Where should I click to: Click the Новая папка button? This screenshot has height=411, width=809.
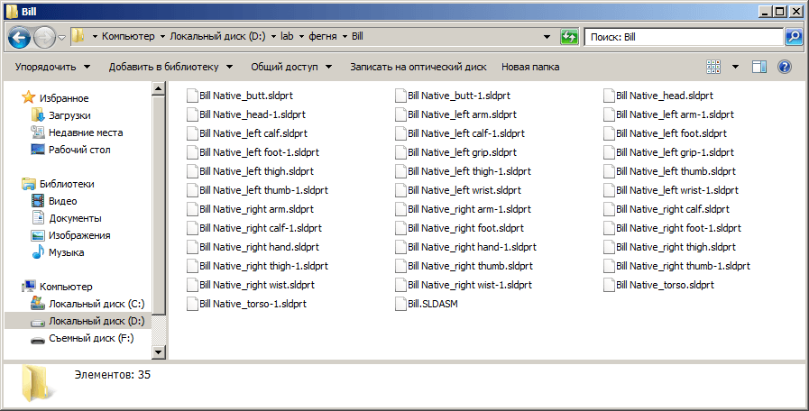(530, 67)
